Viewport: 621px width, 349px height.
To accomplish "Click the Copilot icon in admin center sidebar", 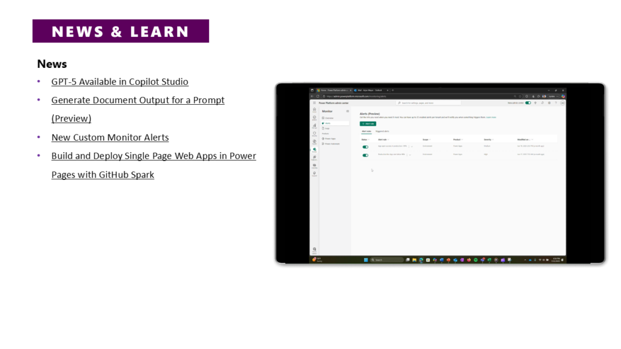I will tap(315, 142).
